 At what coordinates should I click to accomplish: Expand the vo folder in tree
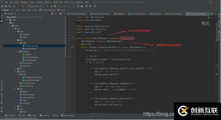coord(15,106)
